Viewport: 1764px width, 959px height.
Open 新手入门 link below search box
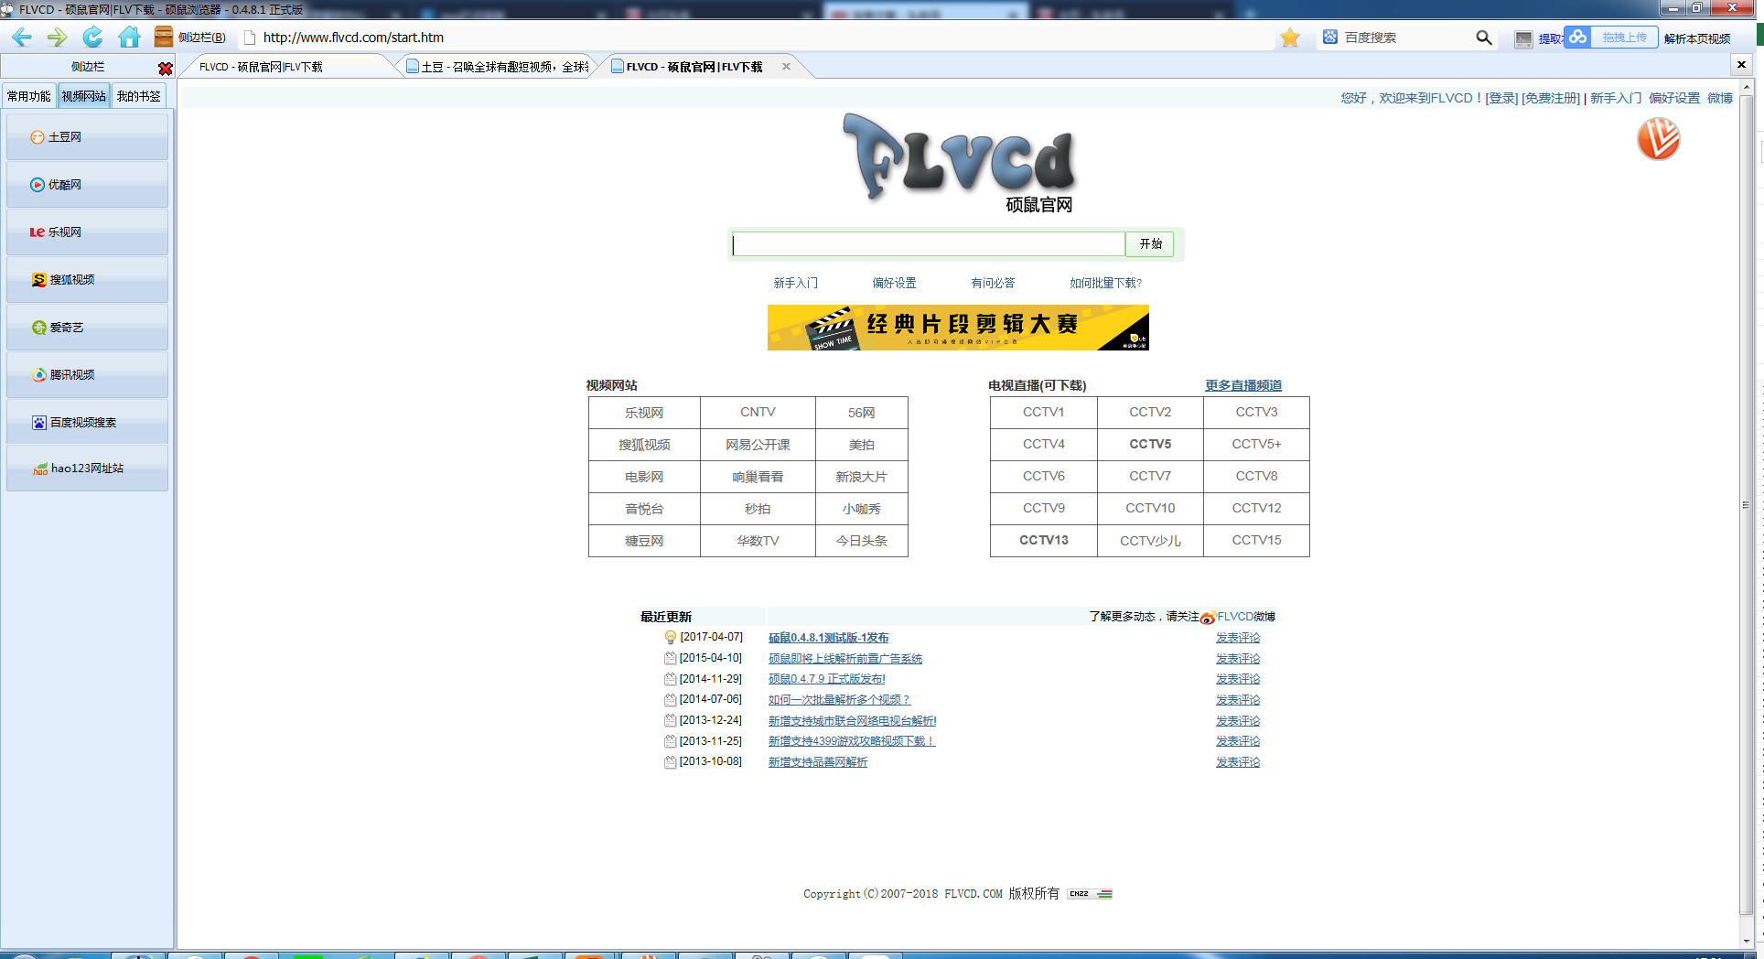click(796, 284)
